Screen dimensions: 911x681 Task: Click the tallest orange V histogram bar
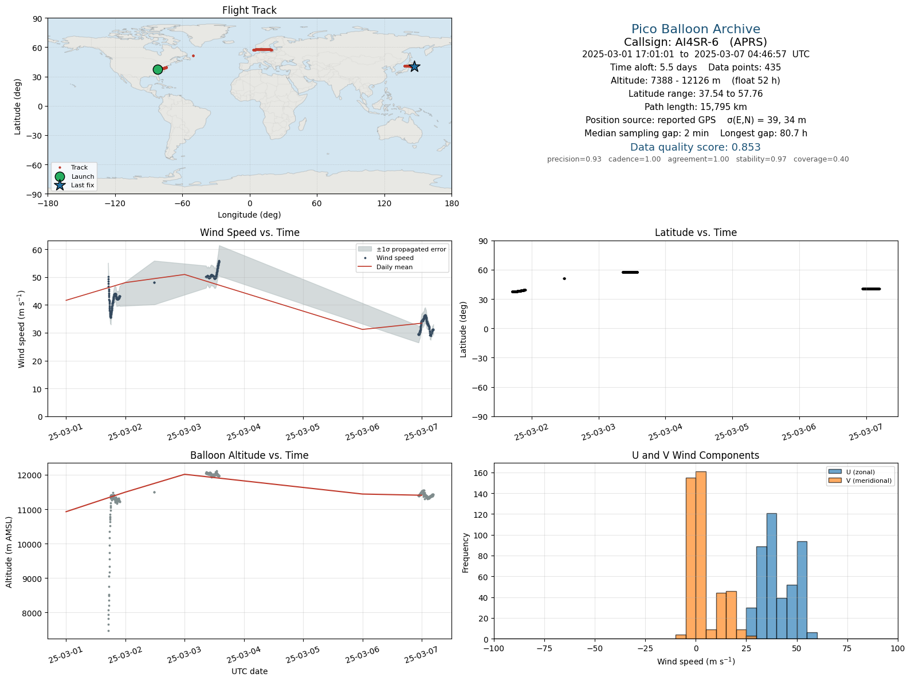[701, 555]
